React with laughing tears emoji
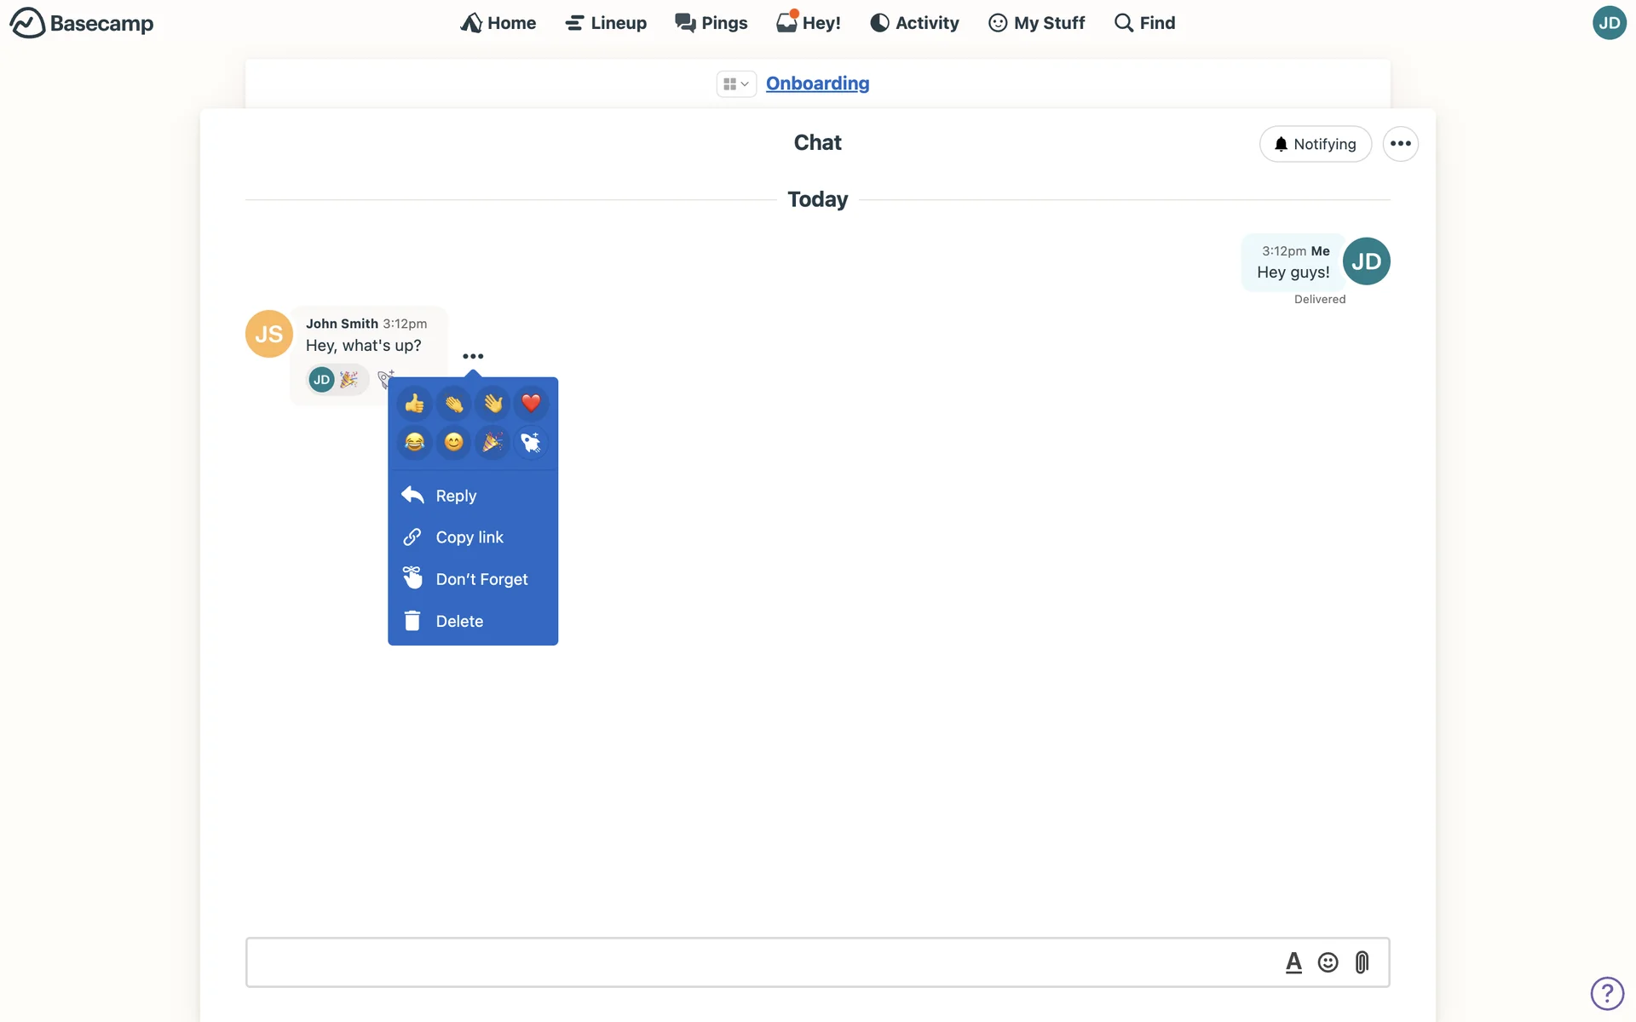The width and height of the screenshot is (1636, 1022). coord(415,442)
